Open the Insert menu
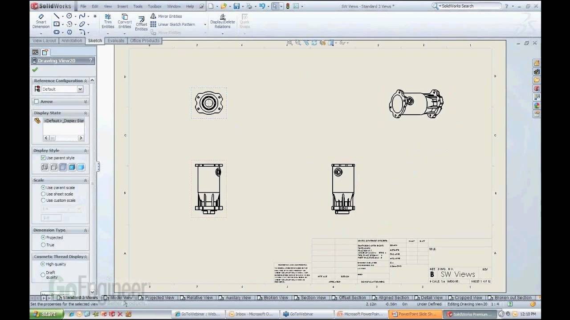The image size is (570, 320). coord(122,6)
